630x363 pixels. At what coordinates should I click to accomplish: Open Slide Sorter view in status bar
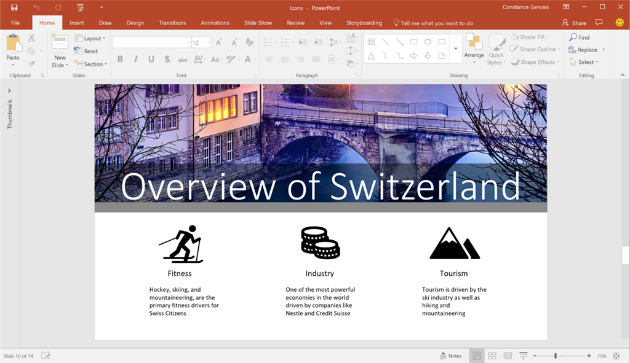pyautogui.click(x=492, y=356)
